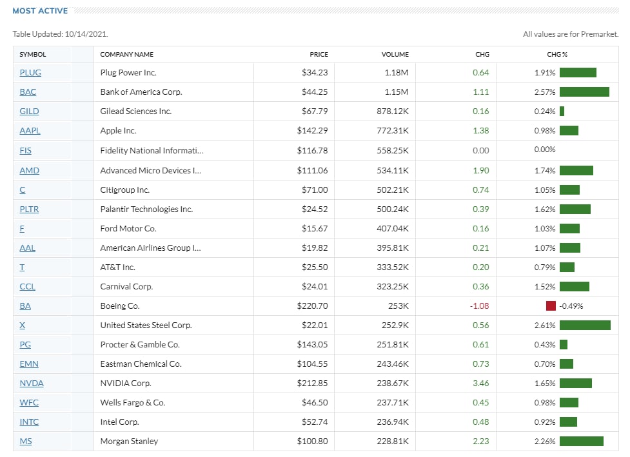The image size is (630, 457).
Task: Click the SYMBOL column header
Action: [x=32, y=55]
